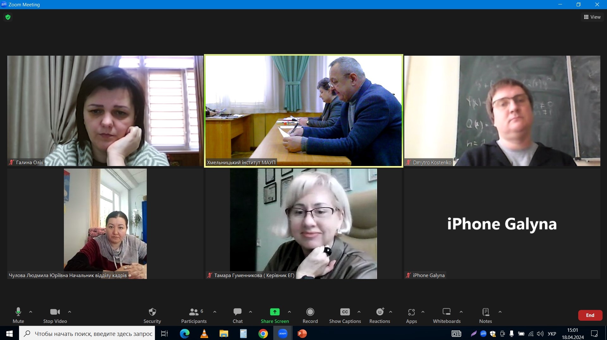Open the Apps menu item
607x340 pixels.
pos(411,315)
